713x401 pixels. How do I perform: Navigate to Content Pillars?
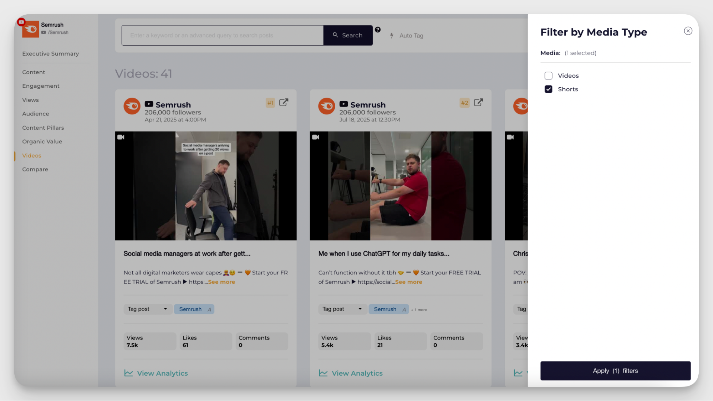(x=43, y=128)
